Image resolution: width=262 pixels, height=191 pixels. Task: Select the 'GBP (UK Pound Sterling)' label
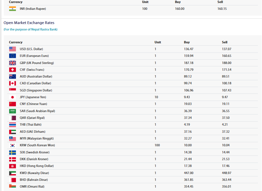[37, 63]
